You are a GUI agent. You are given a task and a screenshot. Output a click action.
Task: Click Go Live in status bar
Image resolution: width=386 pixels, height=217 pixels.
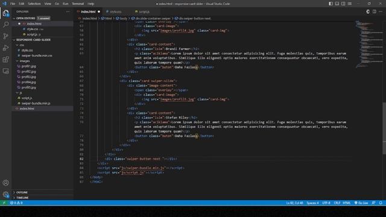click(x=361, y=203)
